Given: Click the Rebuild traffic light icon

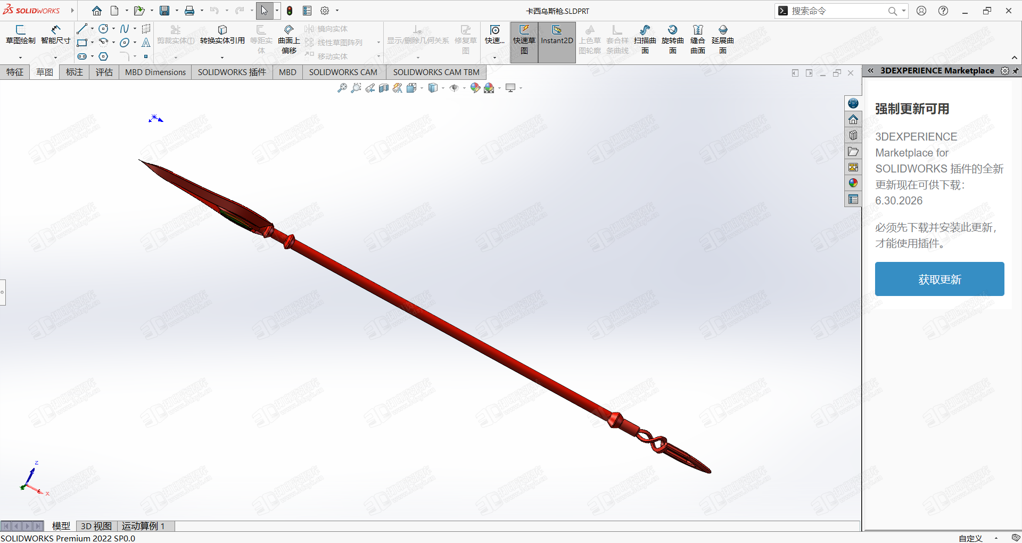Looking at the screenshot, I should coord(290,11).
